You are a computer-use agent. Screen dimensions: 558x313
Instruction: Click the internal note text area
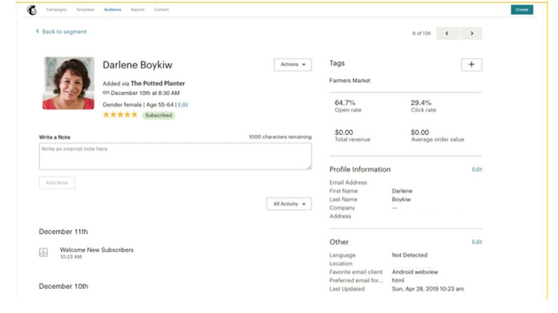(176, 156)
